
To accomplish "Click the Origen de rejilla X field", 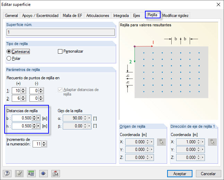I will [x=135, y=142].
